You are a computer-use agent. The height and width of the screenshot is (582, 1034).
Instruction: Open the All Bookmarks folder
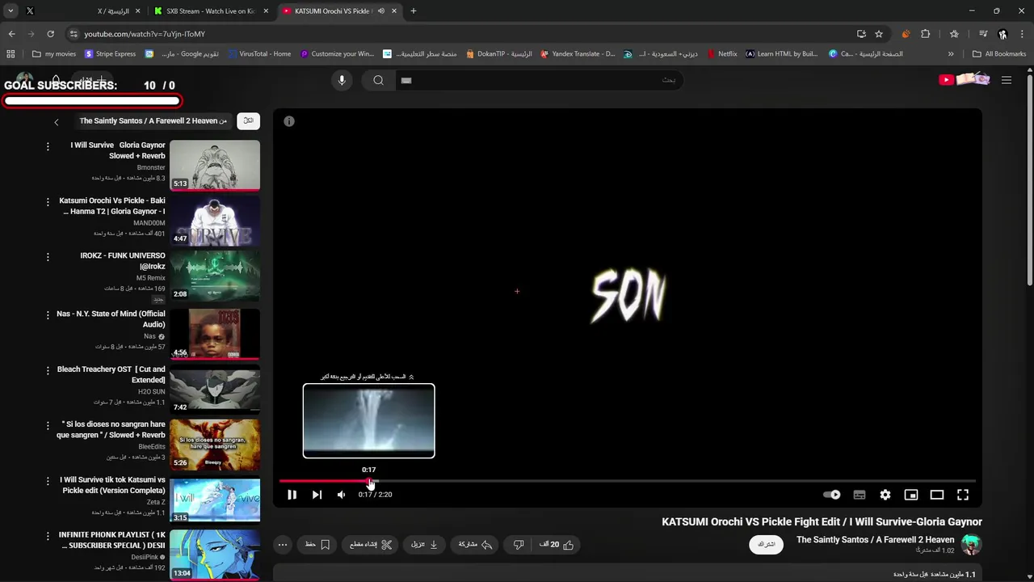coord(999,54)
